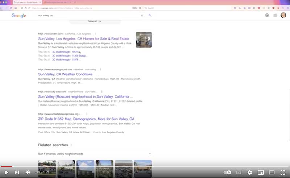Collapse San Fernando Valley neighborhoods section

150,154
